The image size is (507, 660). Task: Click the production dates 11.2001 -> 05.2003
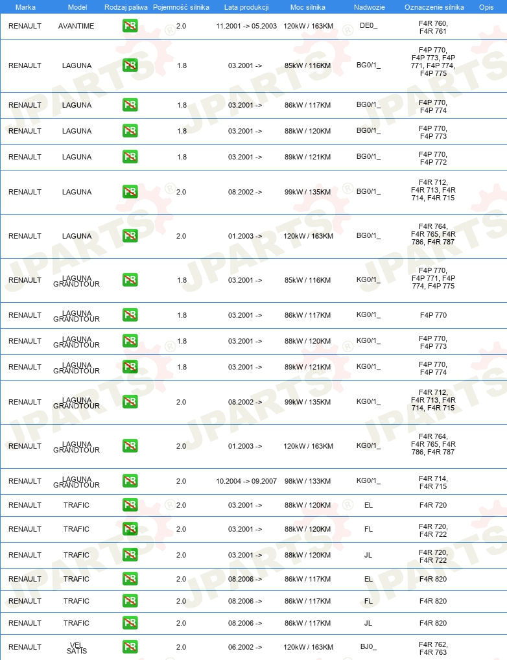246,26
